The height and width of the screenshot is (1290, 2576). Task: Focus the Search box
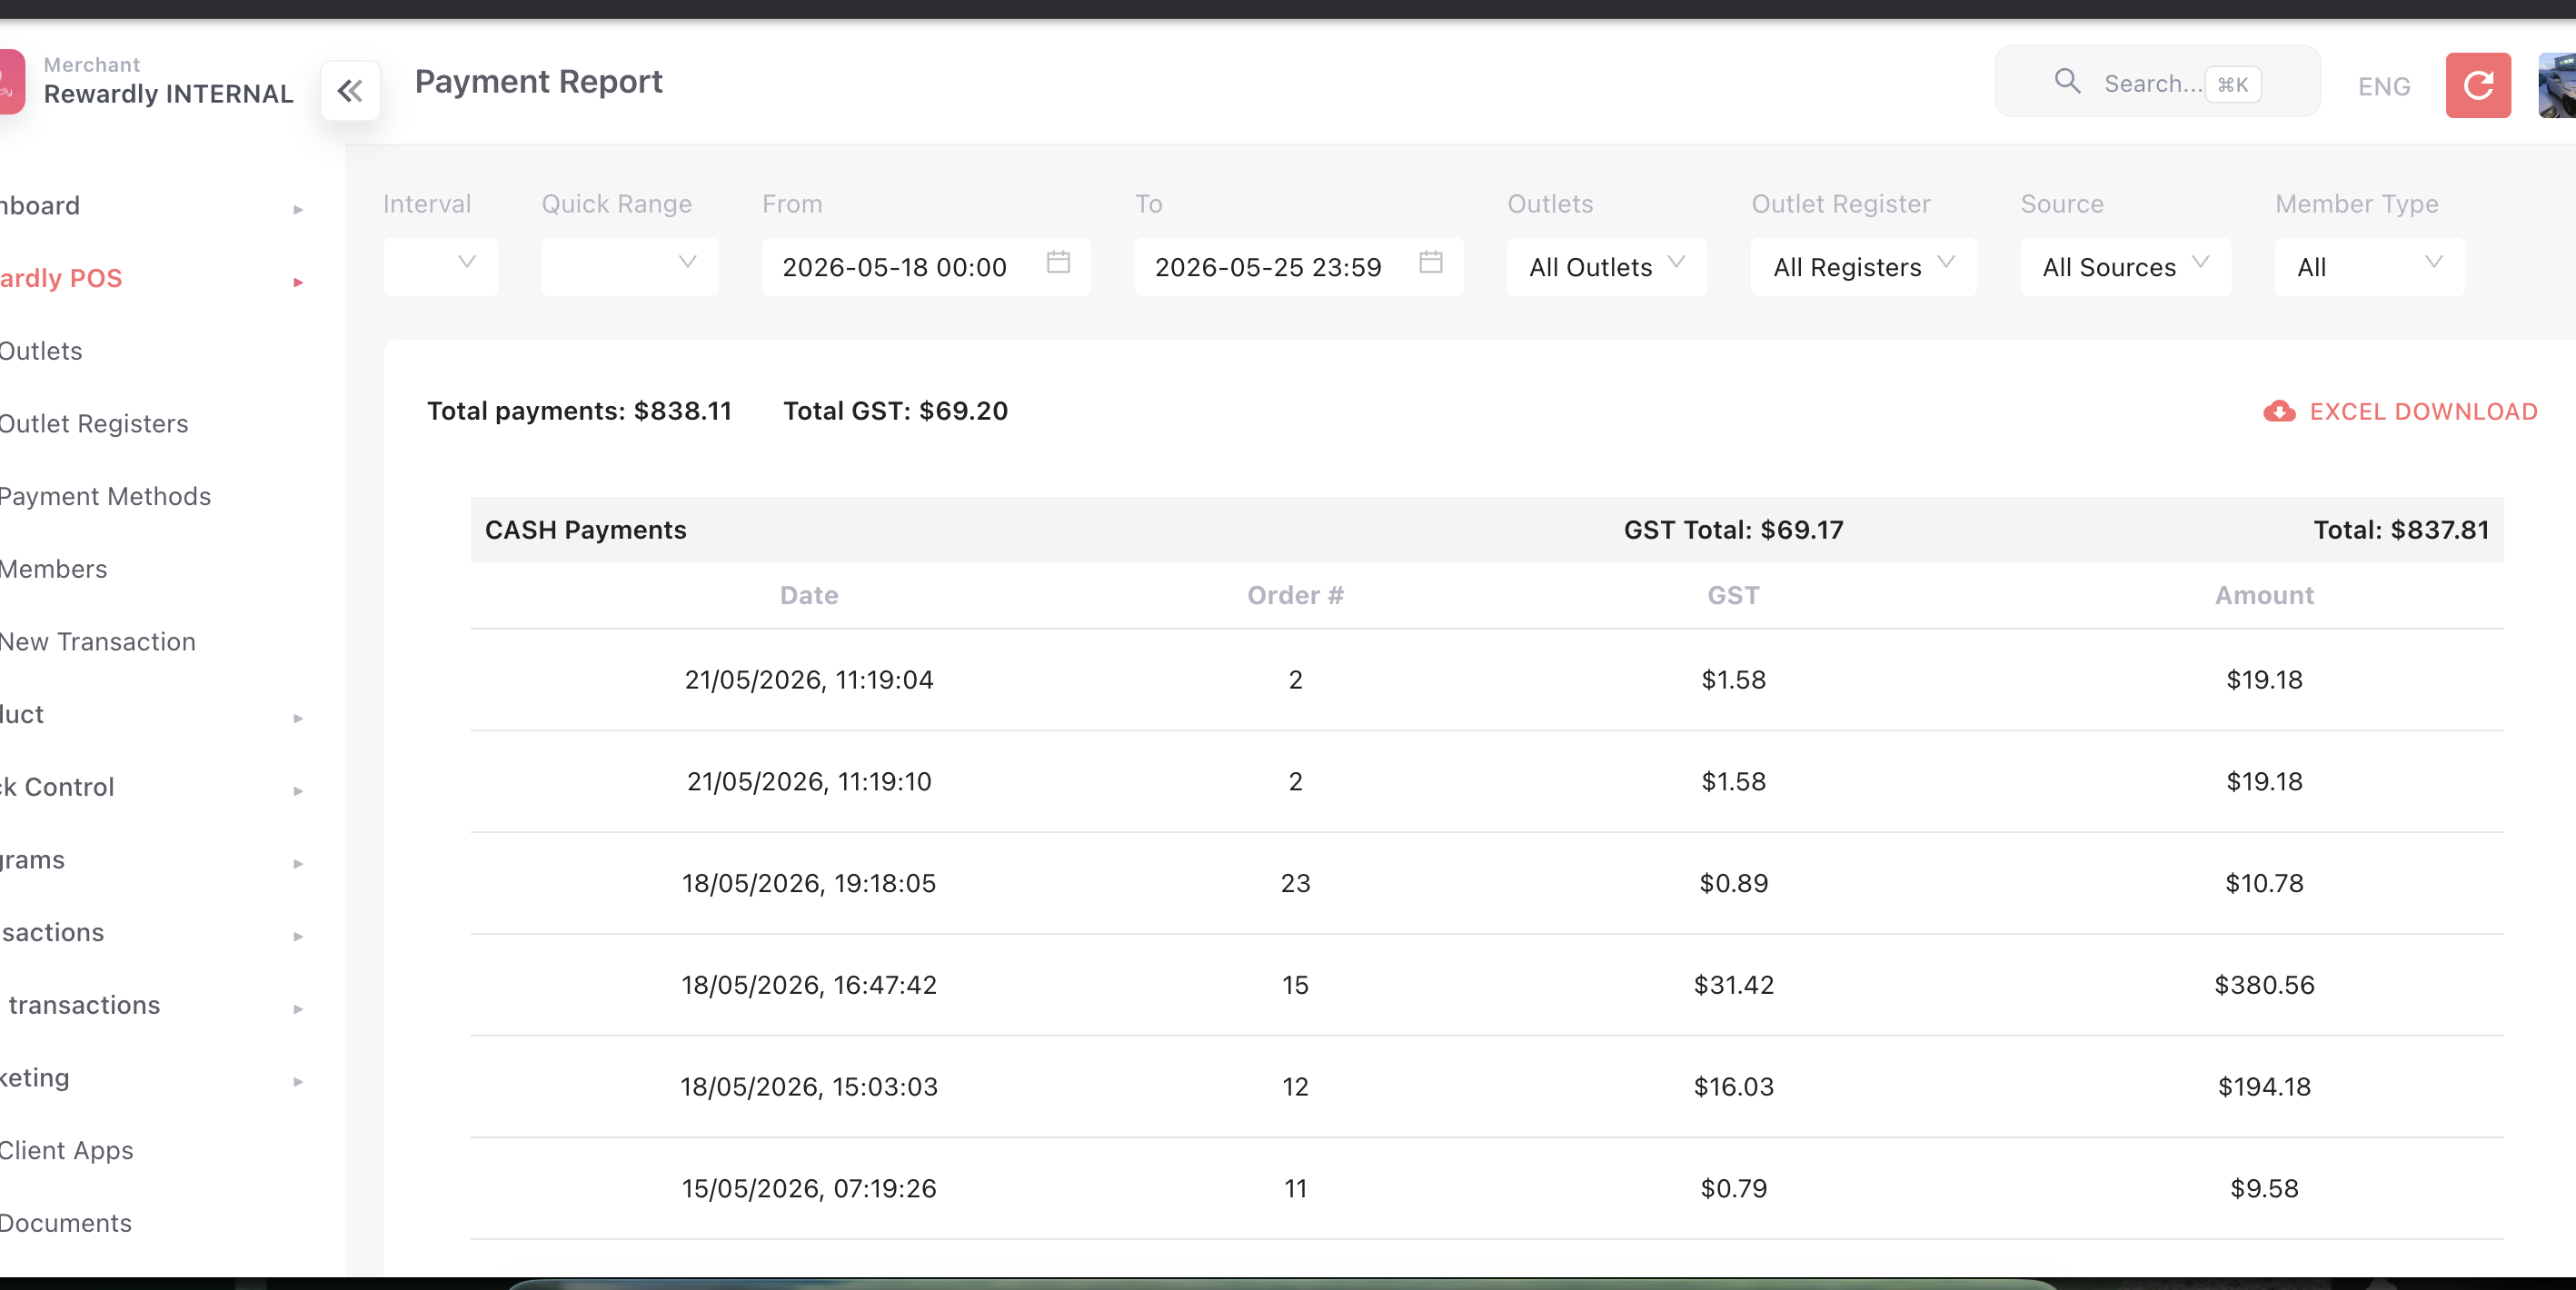click(2157, 82)
